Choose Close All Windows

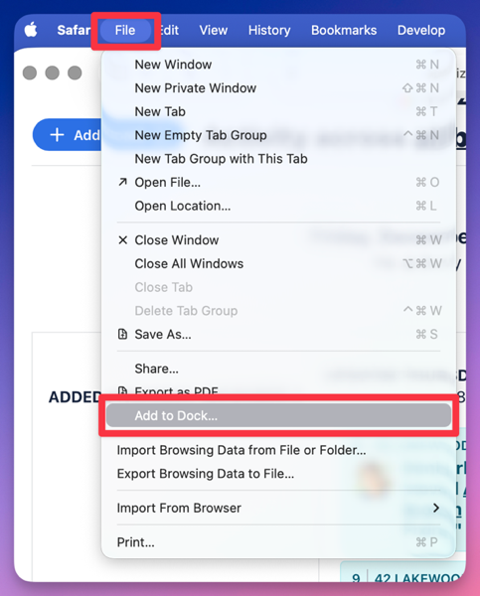[x=278, y=264]
